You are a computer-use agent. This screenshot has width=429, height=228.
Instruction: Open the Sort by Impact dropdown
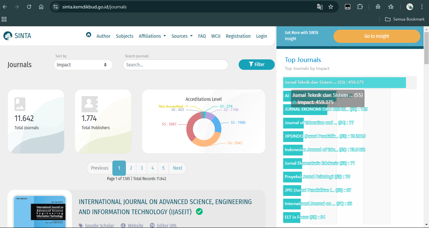coord(83,65)
